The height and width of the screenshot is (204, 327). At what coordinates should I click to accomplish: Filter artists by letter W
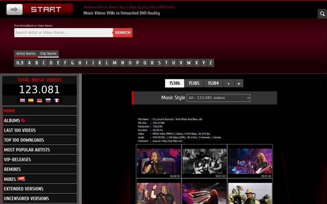click(x=189, y=63)
